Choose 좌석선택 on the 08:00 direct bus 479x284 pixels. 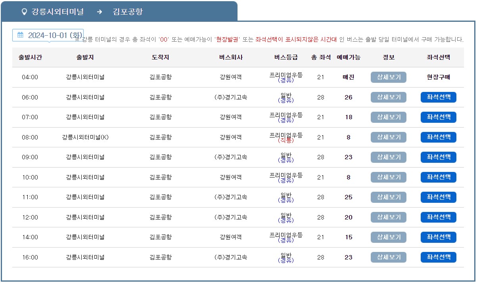coord(438,137)
